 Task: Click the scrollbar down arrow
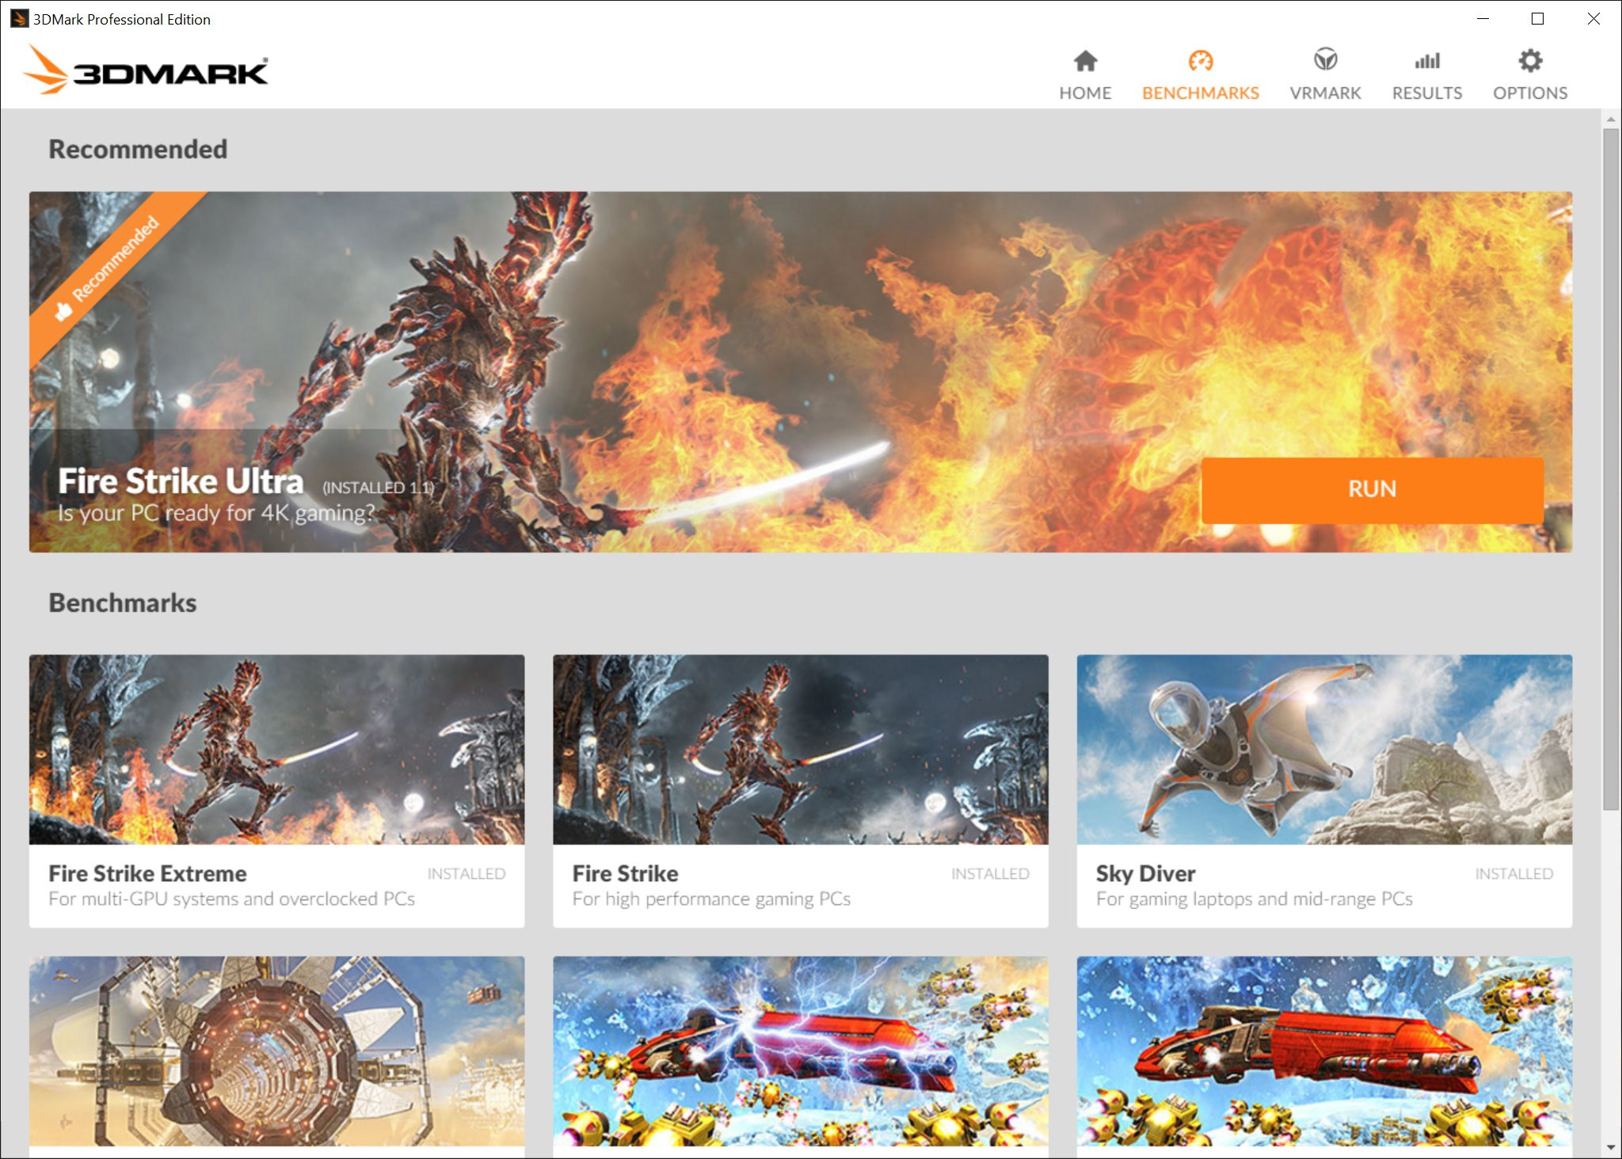1610,1147
